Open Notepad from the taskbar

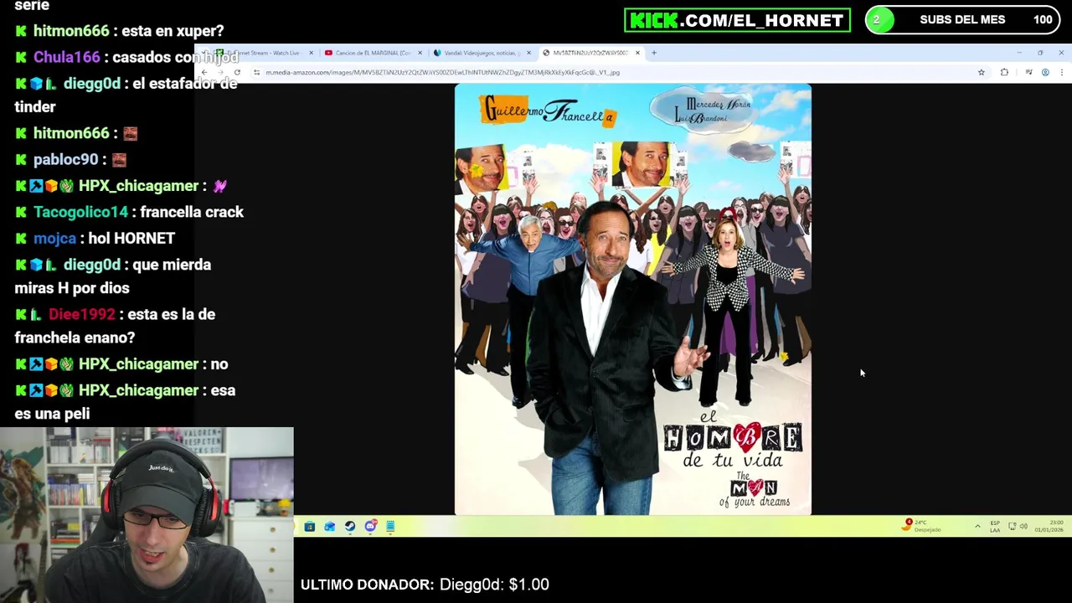pyautogui.click(x=390, y=526)
